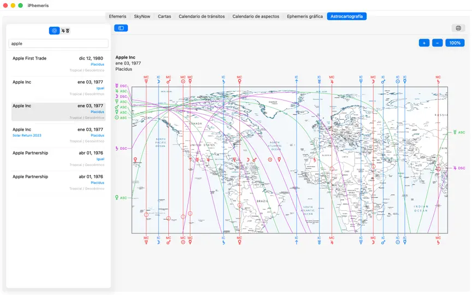
Task: Click the Saturn IC marker above the map
Action: point(223,79)
